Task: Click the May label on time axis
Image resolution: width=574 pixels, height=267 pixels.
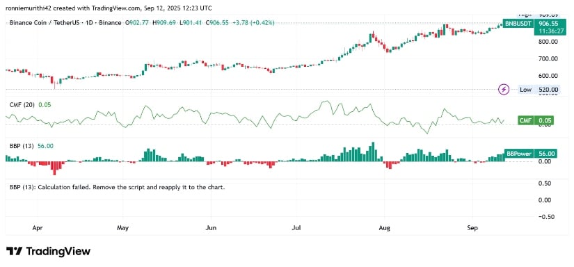Action: [122, 228]
